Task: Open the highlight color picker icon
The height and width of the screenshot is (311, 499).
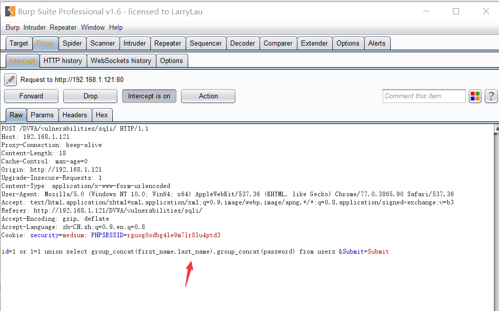Action: coord(475,96)
